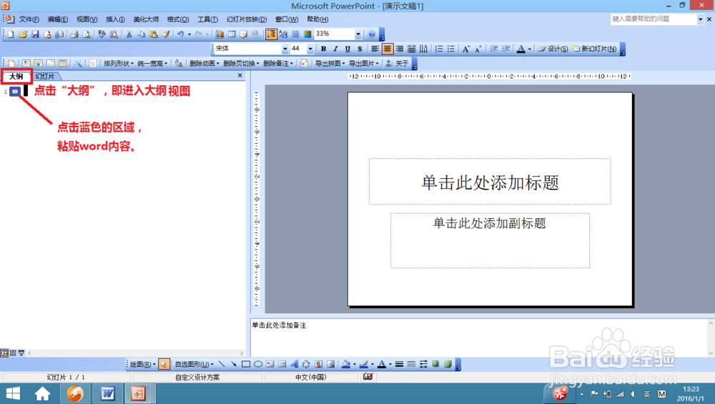Open the font name dropdown
This screenshot has width=715, height=404.
pyautogui.click(x=285, y=49)
